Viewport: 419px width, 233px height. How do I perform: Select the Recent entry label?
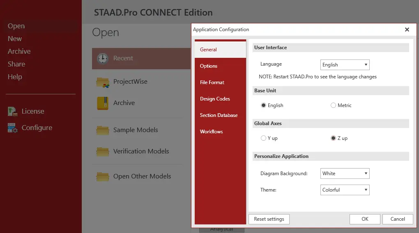123,58
